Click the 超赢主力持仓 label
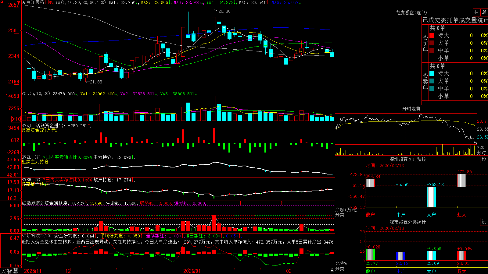Viewport: 488px width, 274px height. coord(35,162)
